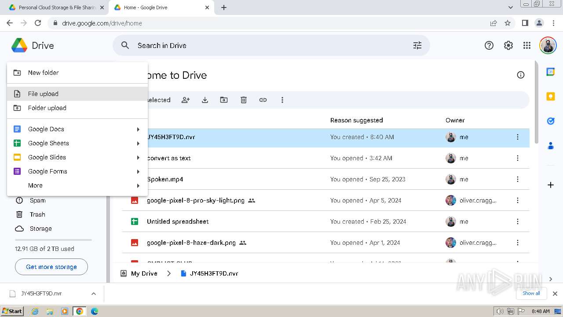Expand Google Slides submenu arrow

tap(138, 157)
